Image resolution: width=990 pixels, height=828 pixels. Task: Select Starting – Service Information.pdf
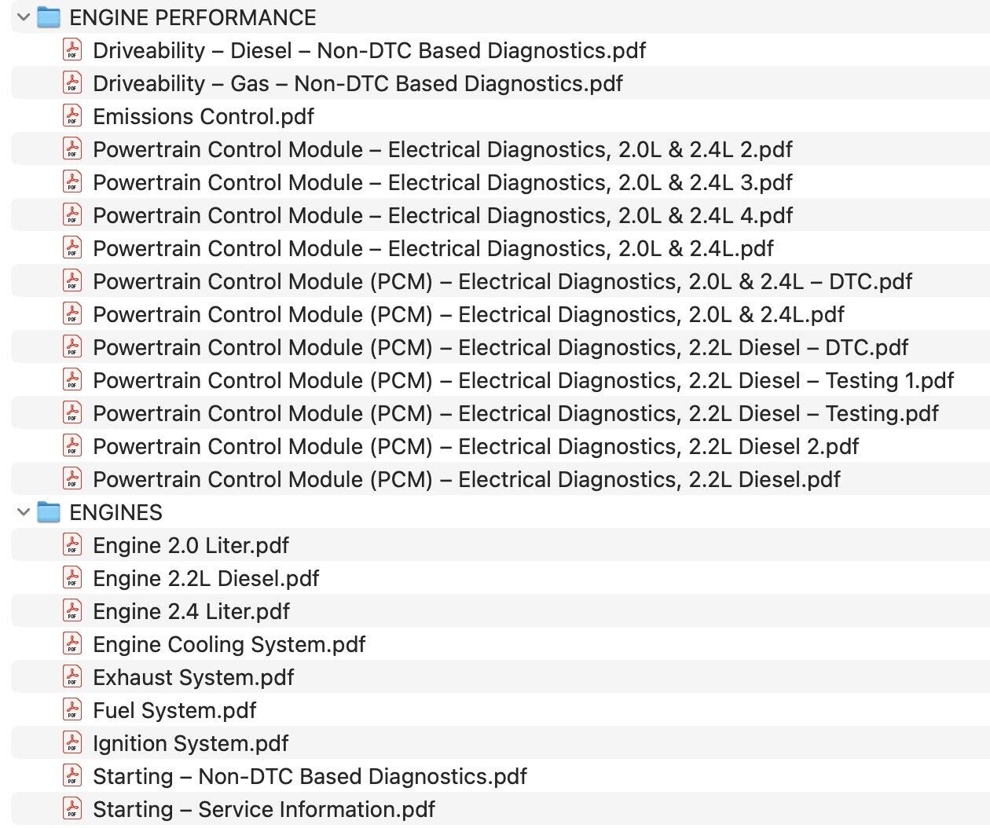coord(264,809)
